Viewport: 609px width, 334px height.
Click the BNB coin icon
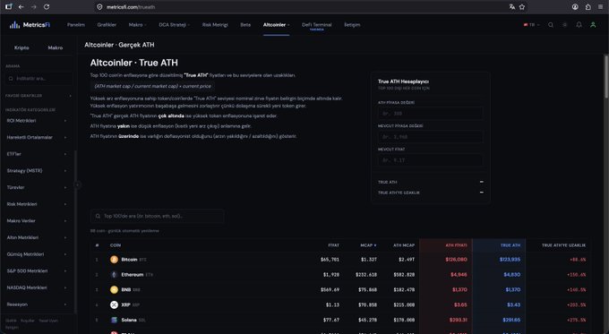[x=114, y=290]
